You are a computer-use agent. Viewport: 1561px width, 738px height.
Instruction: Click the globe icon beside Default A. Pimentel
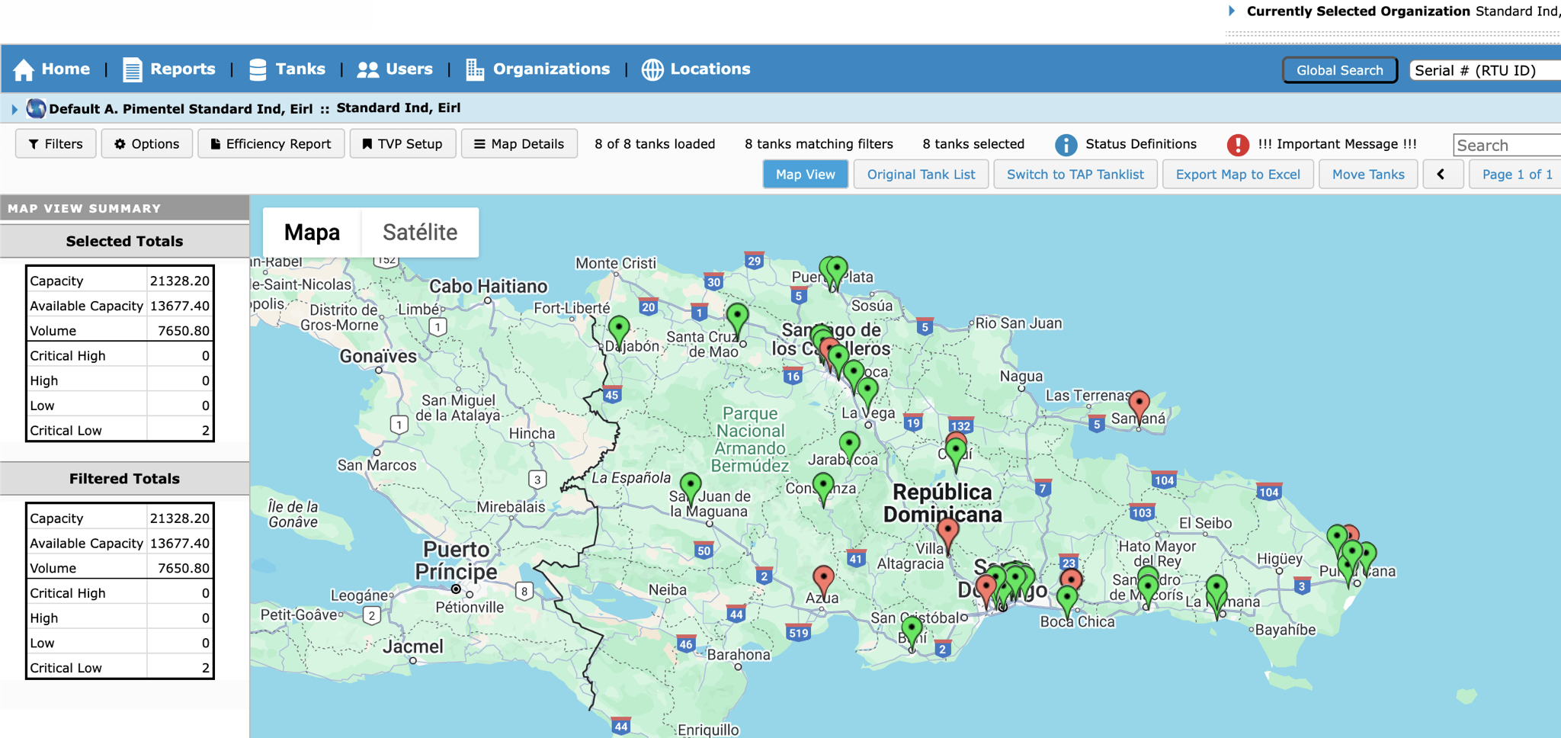36,108
